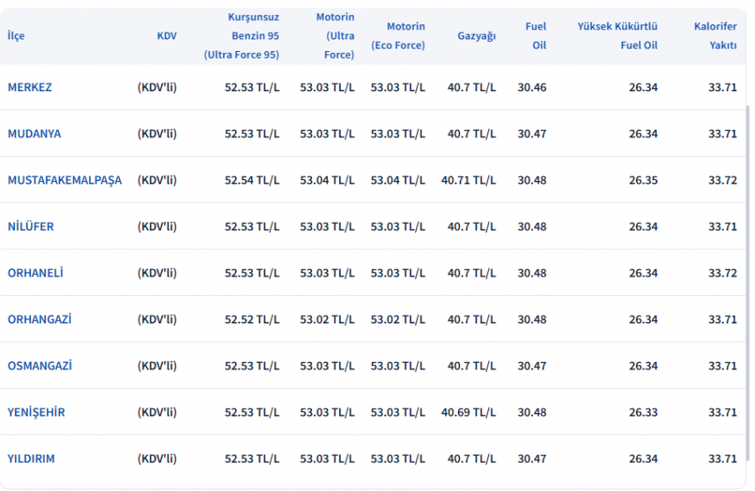
Task: Open the MERKEZ district link
Action: (x=29, y=87)
